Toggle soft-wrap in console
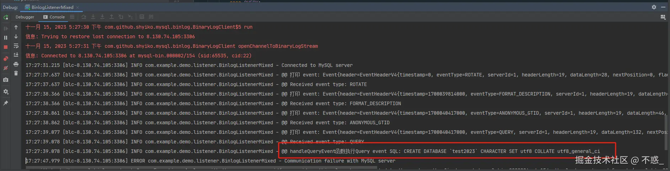Screen dimensions: 670x171 pyautogui.click(x=16, y=46)
